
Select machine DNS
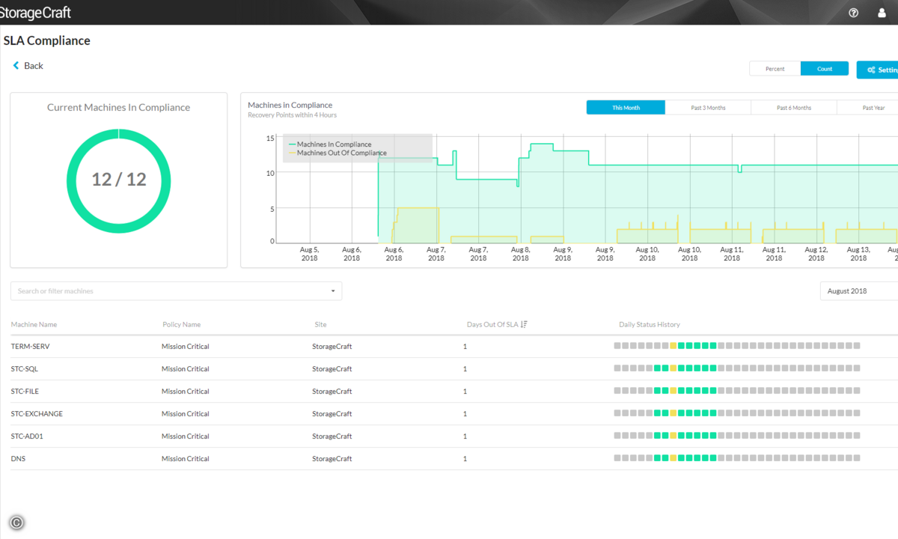(18, 459)
